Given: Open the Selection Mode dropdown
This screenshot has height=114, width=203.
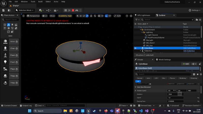Looking at the screenshot, I should pos(25,10).
